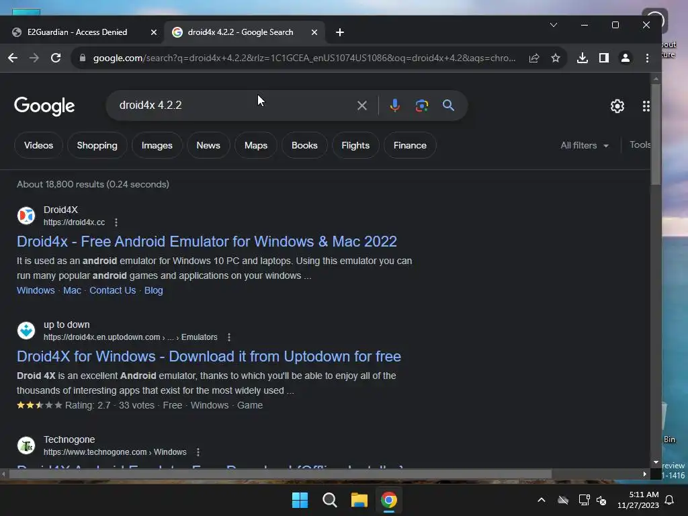Start voice search with microphone
Image resolution: width=688 pixels, height=516 pixels.
[395, 105]
